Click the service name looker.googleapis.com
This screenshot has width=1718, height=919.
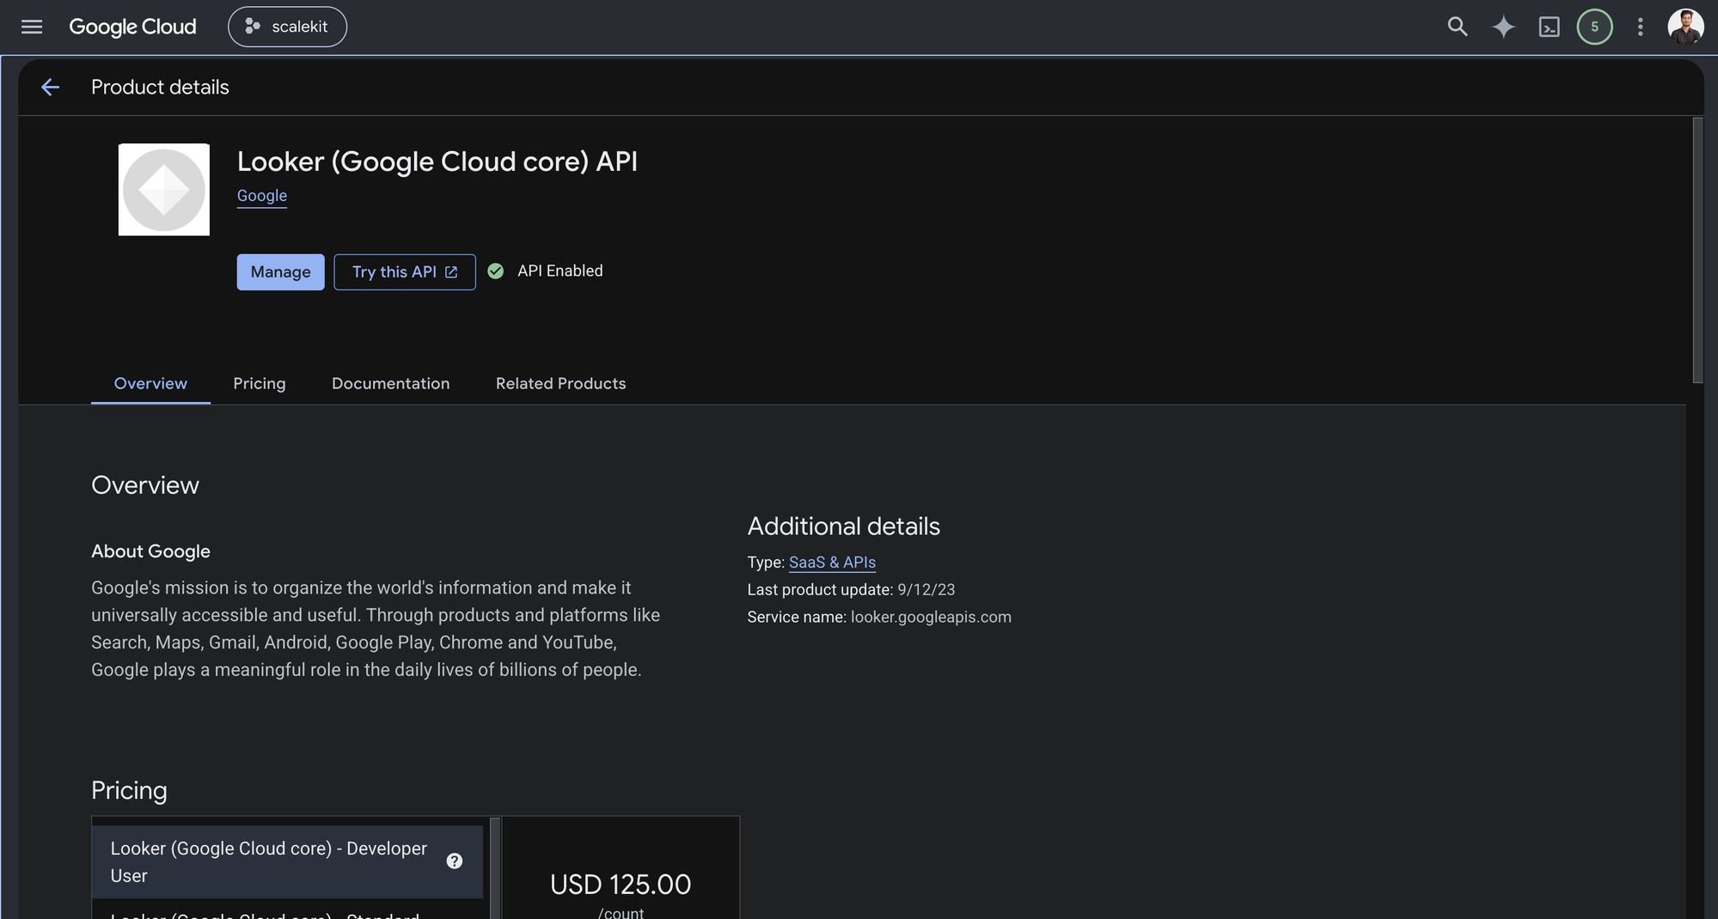pyautogui.click(x=931, y=618)
